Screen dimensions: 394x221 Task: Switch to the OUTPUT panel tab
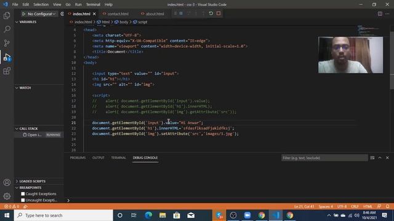click(x=98, y=158)
